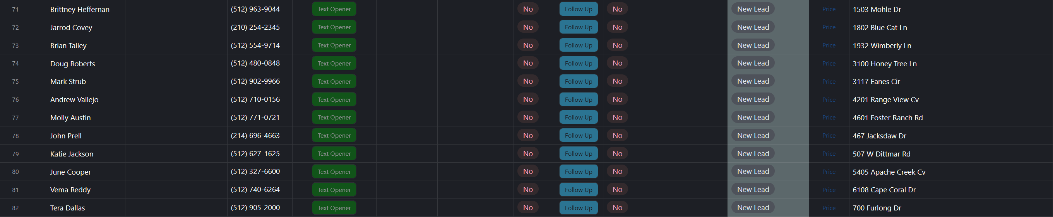Select the Molly Austin name cell
Screen dimensions: 1053x217
(x=70, y=118)
